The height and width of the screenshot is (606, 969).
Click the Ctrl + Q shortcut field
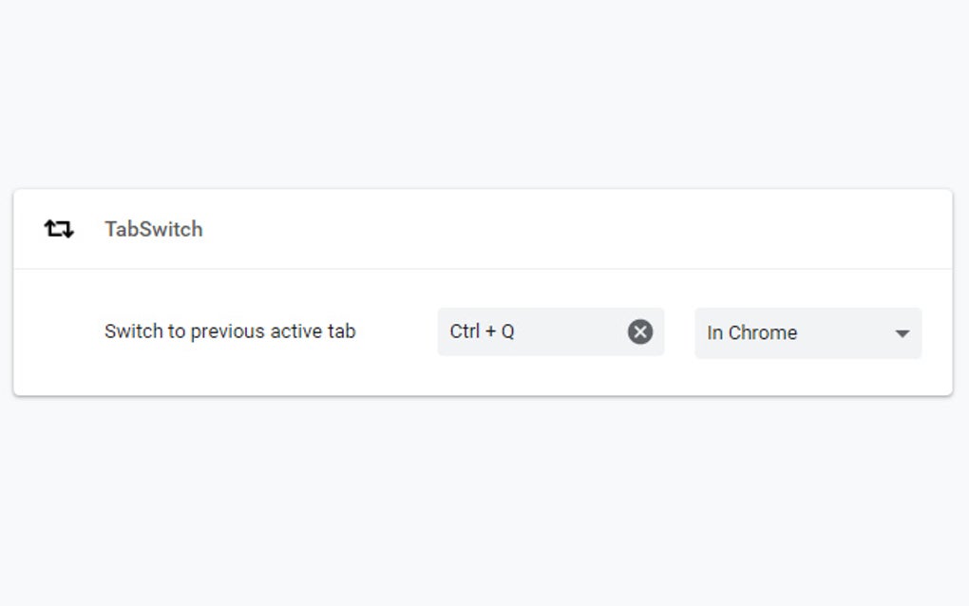(x=532, y=331)
